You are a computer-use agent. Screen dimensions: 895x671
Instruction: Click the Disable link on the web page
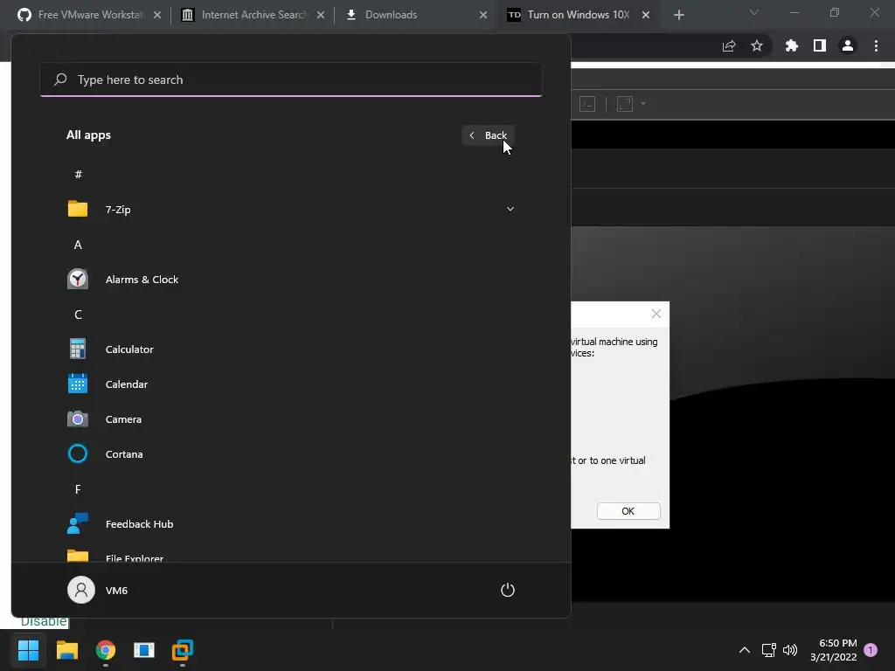(x=44, y=622)
